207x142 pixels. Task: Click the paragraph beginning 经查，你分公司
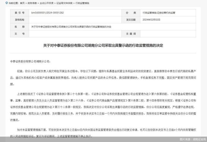(103, 78)
